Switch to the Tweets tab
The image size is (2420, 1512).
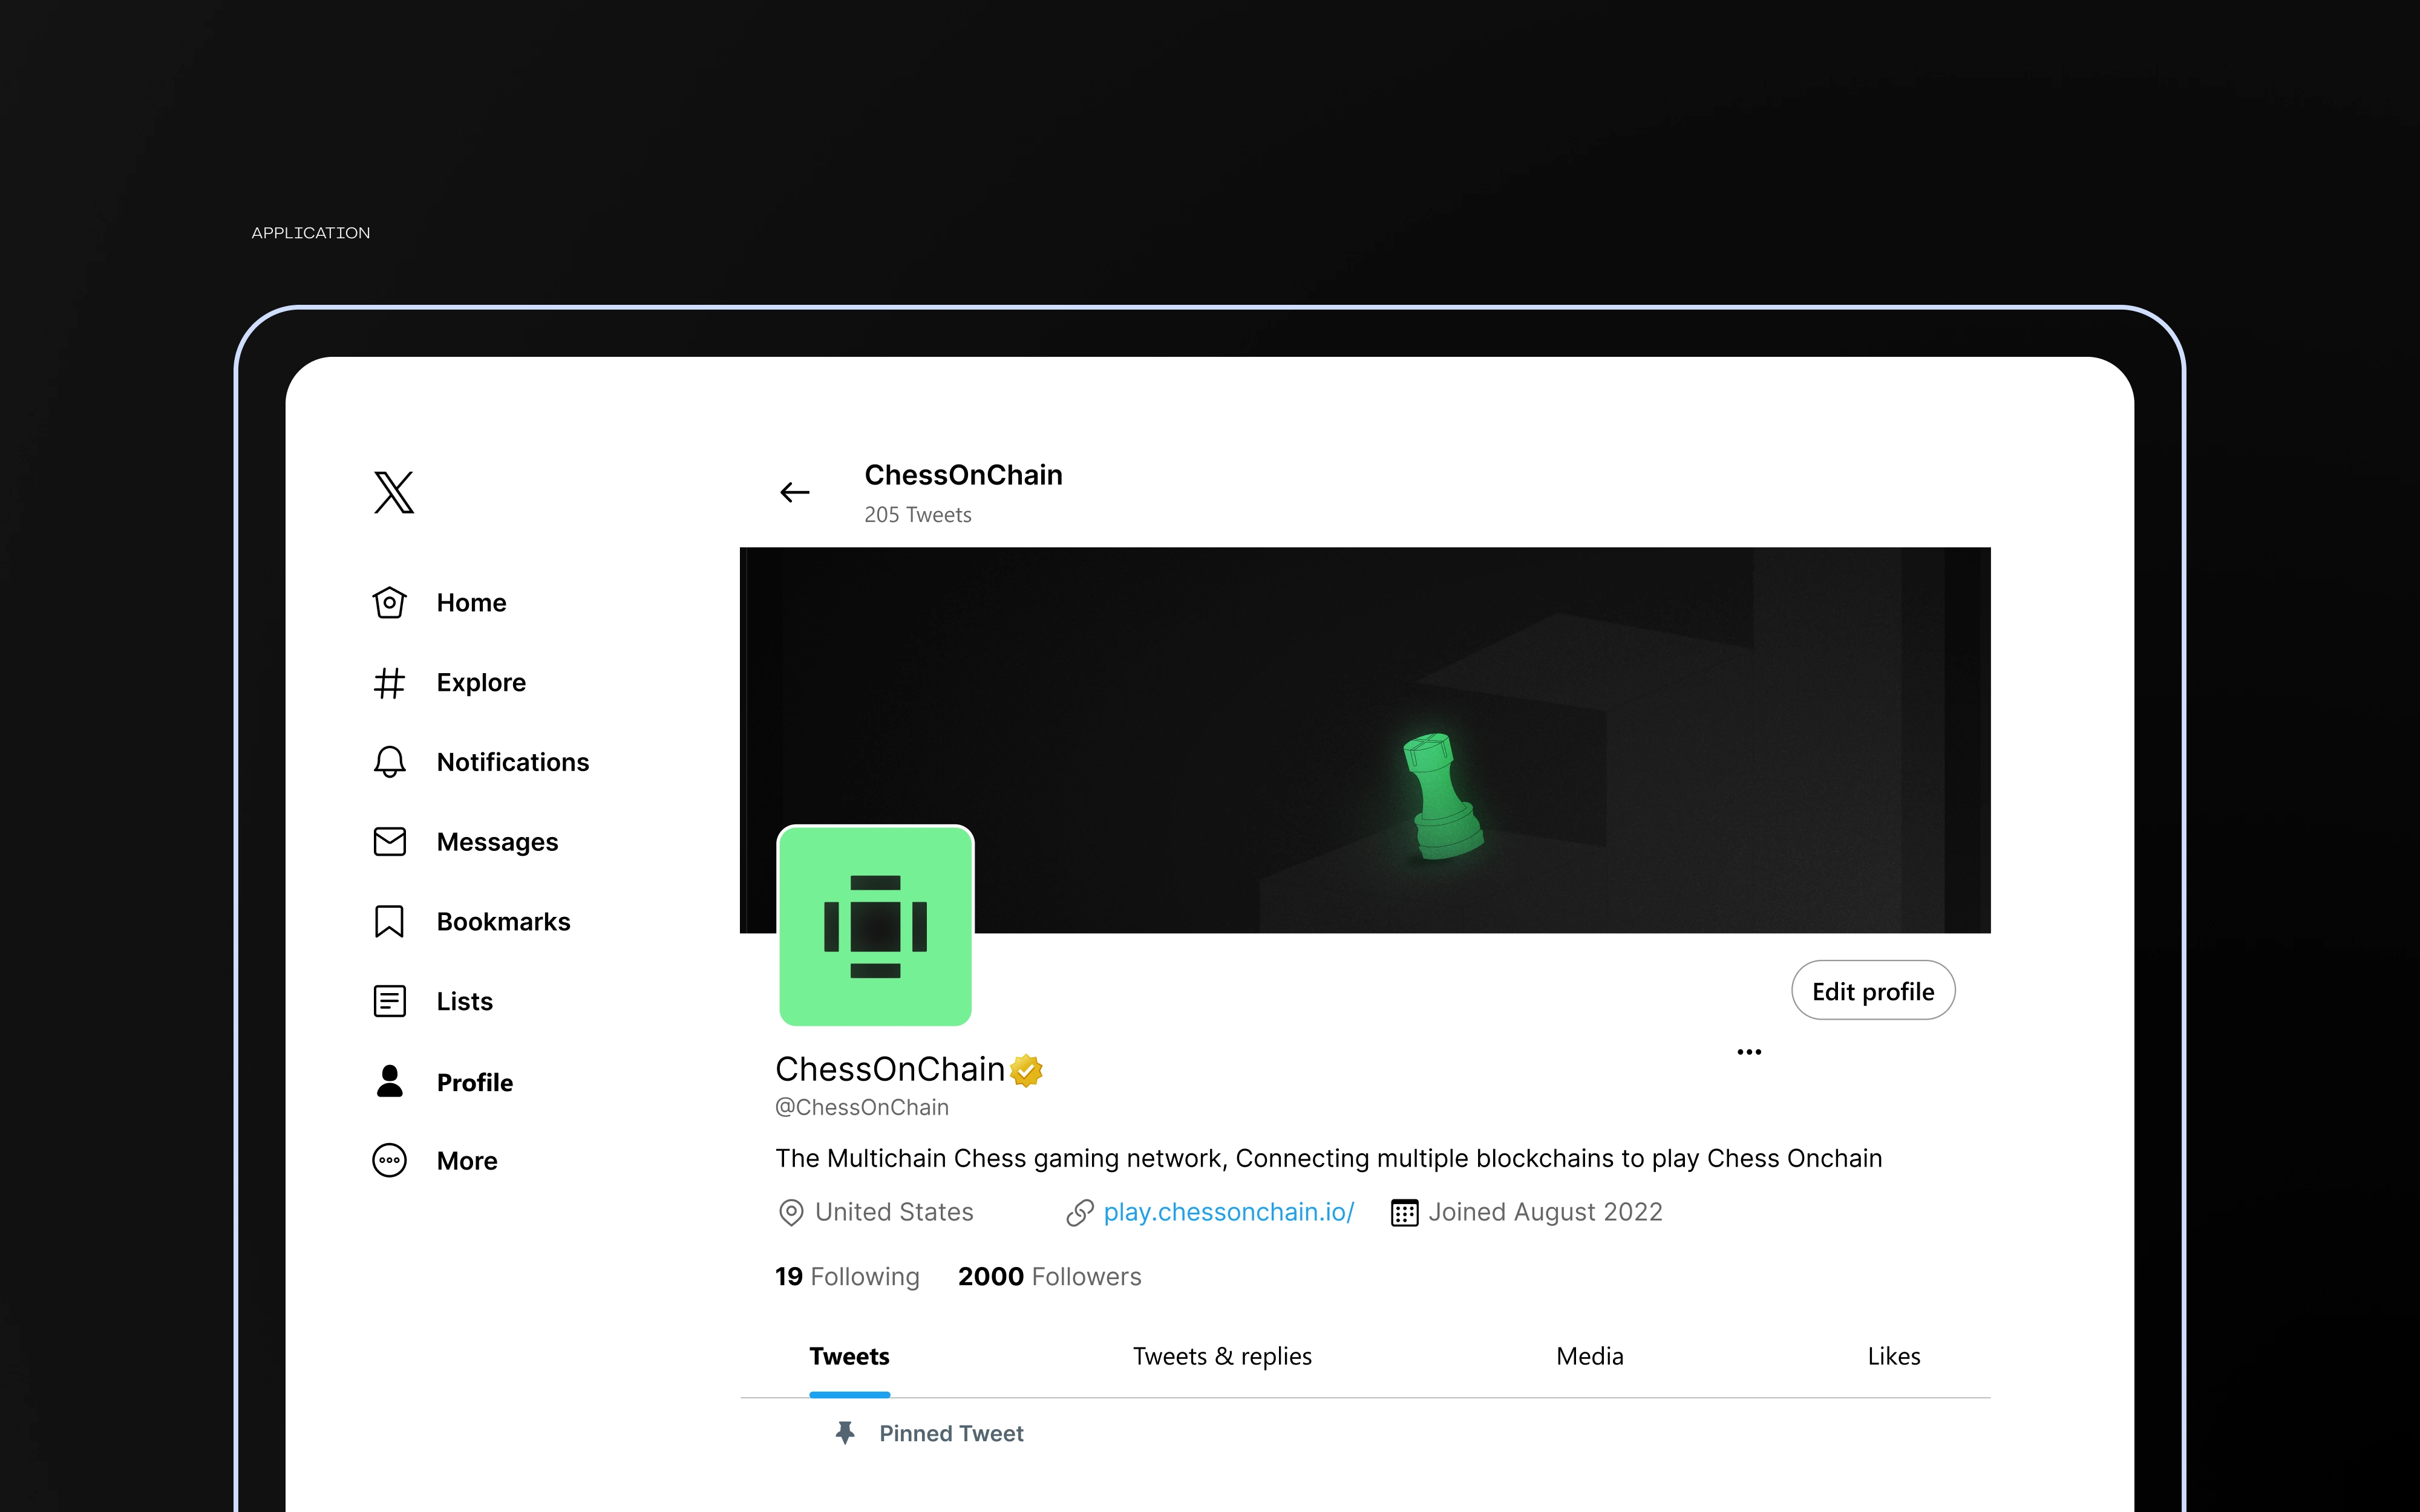[x=849, y=1356]
